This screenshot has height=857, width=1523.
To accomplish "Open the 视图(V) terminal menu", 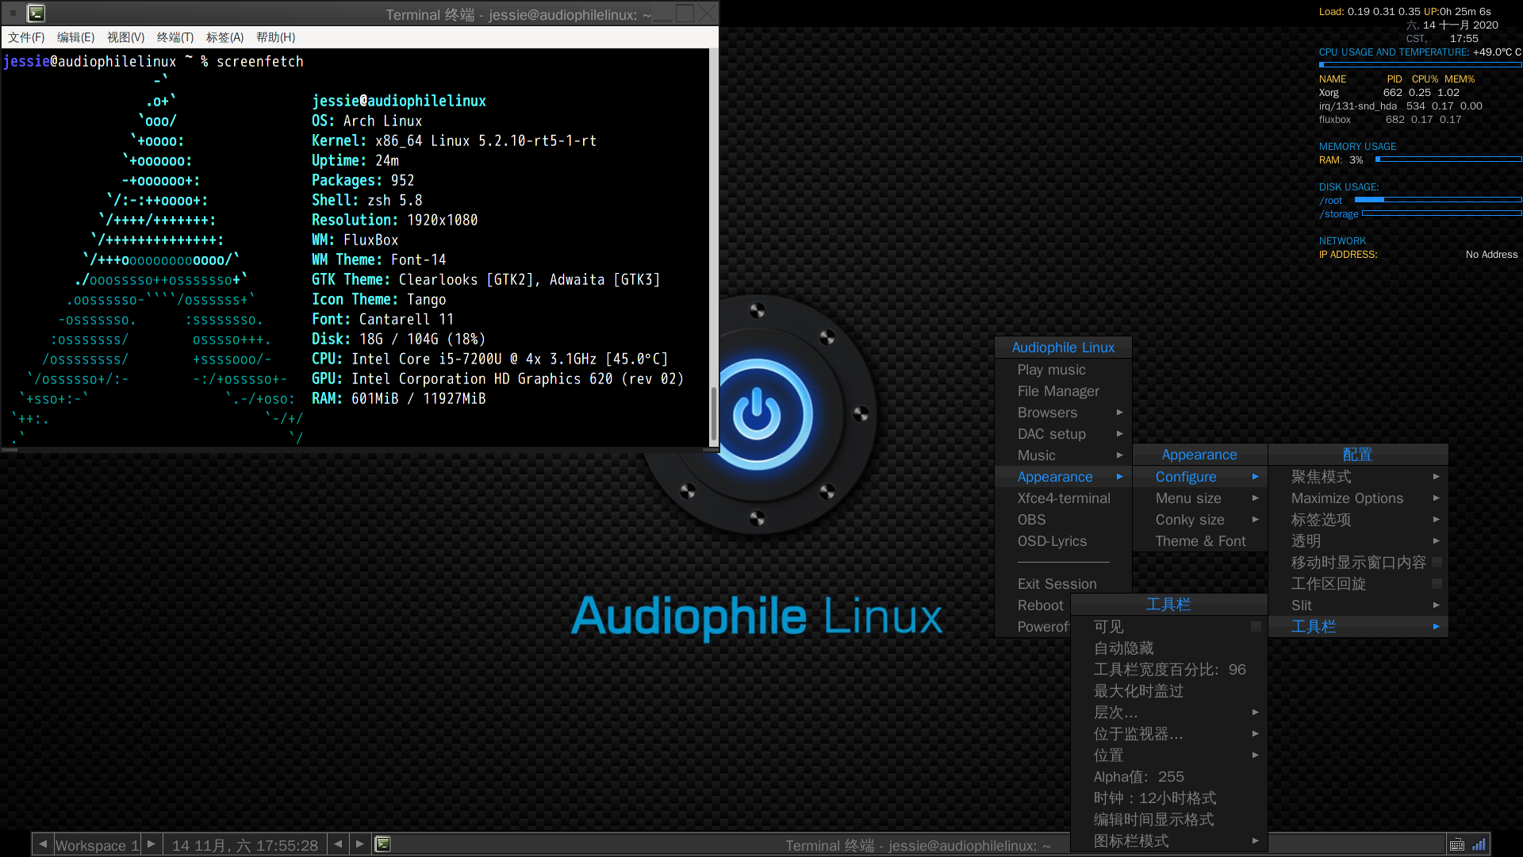I will click(x=125, y=37).
